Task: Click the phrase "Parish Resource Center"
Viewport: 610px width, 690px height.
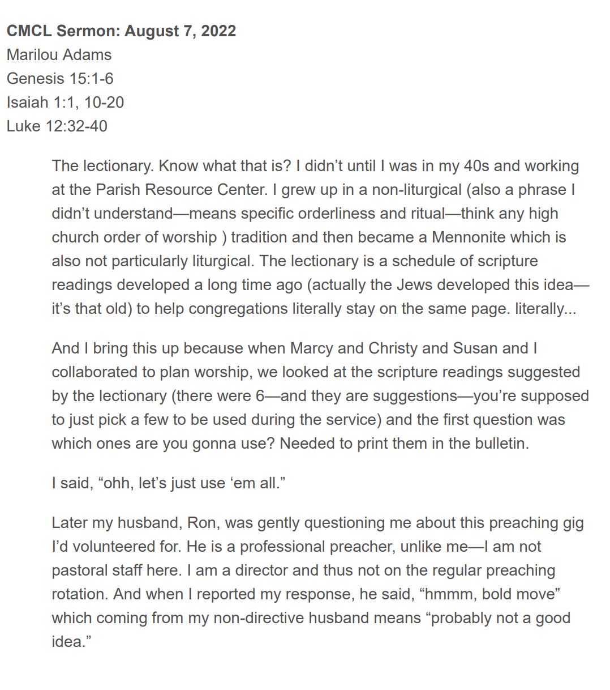Action: 181,190
